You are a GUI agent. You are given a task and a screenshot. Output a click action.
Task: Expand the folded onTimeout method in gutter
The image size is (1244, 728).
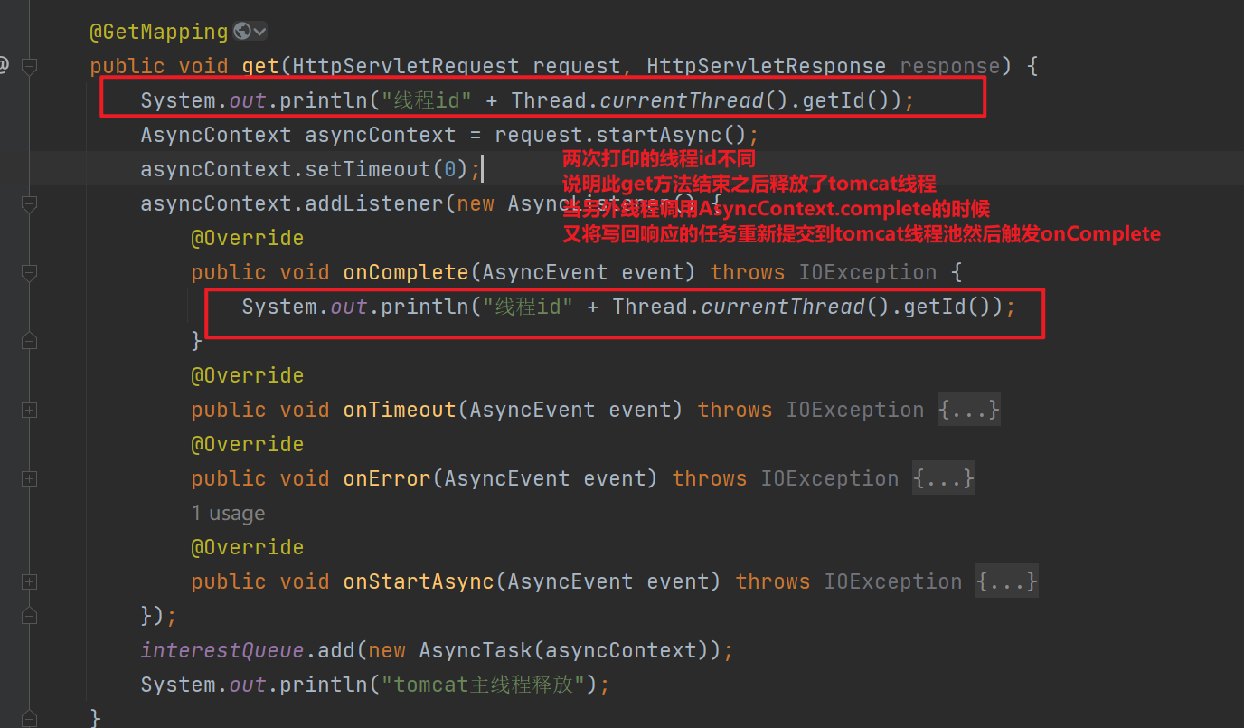point(29,410)
